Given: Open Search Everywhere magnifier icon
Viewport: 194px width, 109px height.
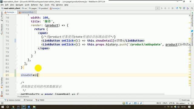Looking at the screenshot, I should pyautogui.click(x=192, y=8).
